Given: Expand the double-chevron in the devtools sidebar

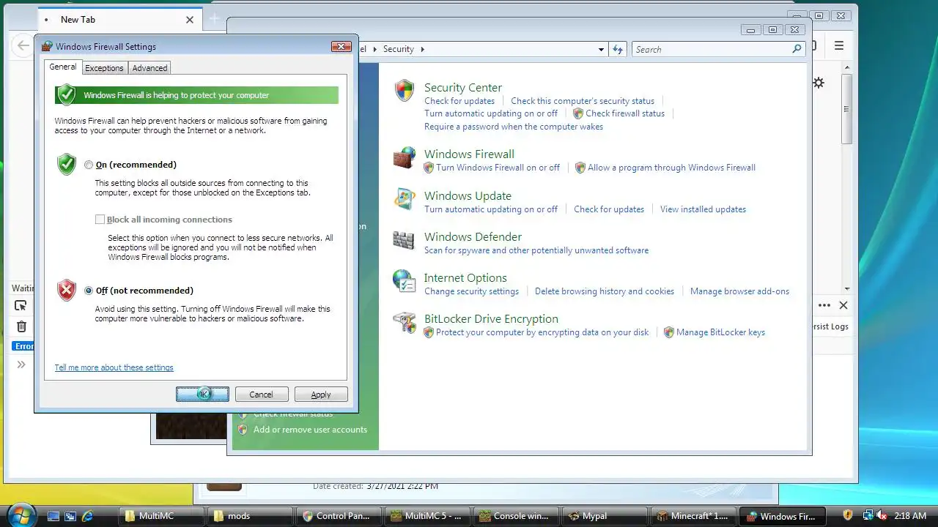Looking at the screenshot, I should (21, 365).
